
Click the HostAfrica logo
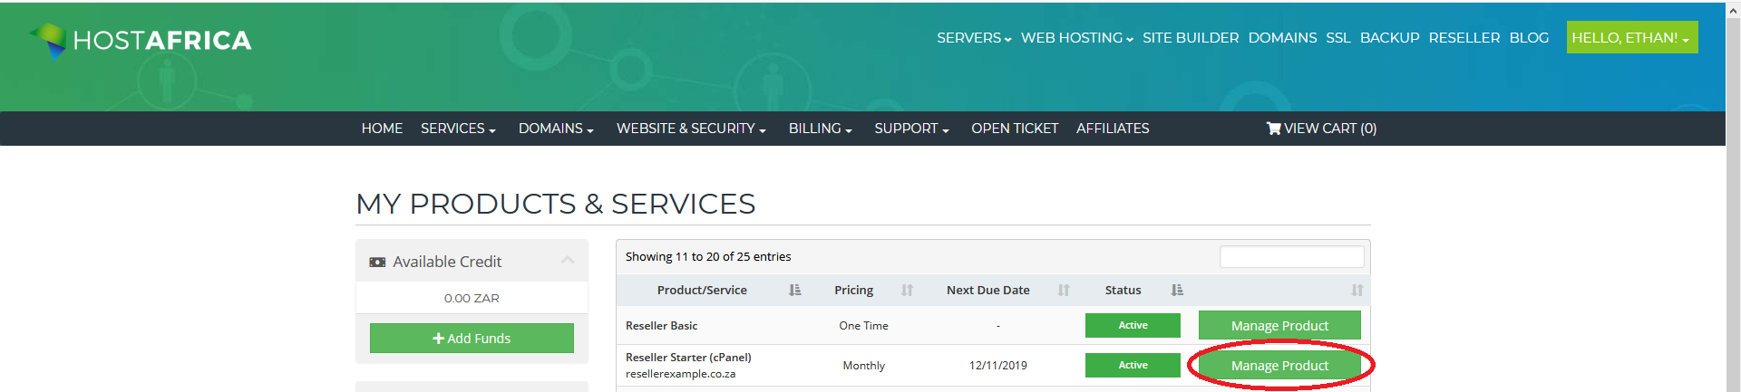coord(141,41)
